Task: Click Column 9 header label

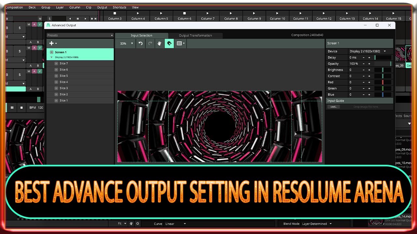Action: pos(254,19)
